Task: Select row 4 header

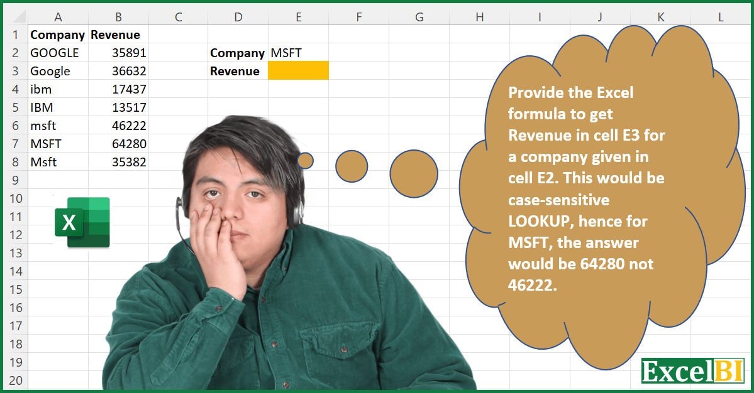Action: (x=15, y=89)
